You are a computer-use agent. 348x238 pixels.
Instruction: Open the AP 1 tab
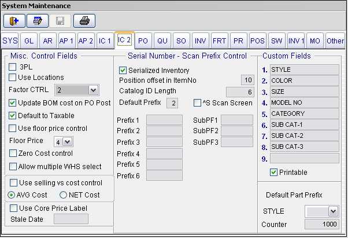tap(66, 41)
